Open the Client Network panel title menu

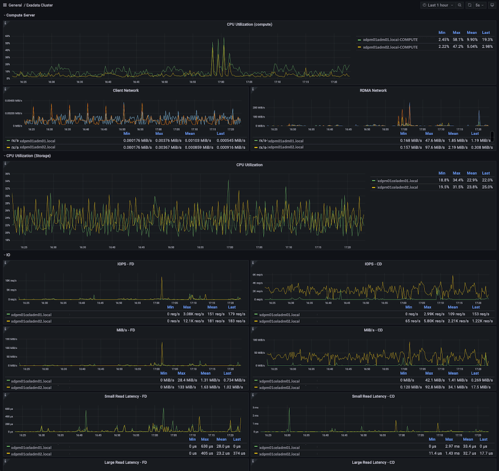126,90
